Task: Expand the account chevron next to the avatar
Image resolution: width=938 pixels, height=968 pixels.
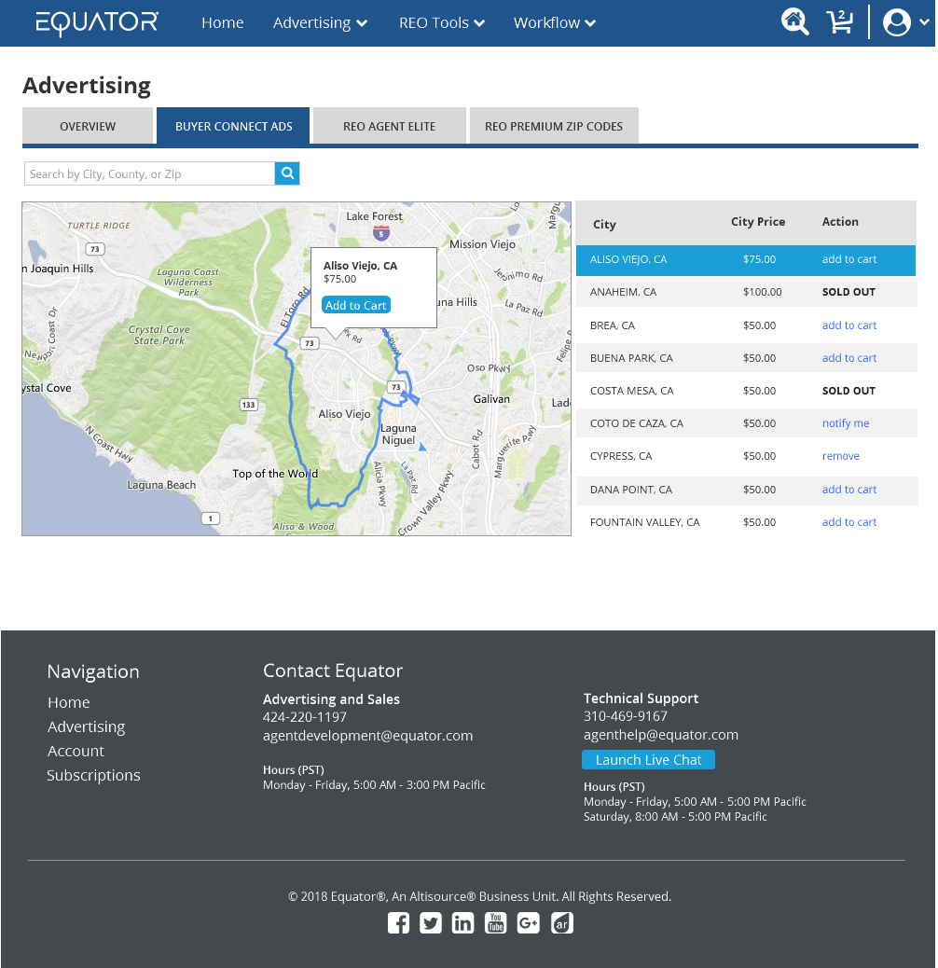Action: click(x=924, y=21)
